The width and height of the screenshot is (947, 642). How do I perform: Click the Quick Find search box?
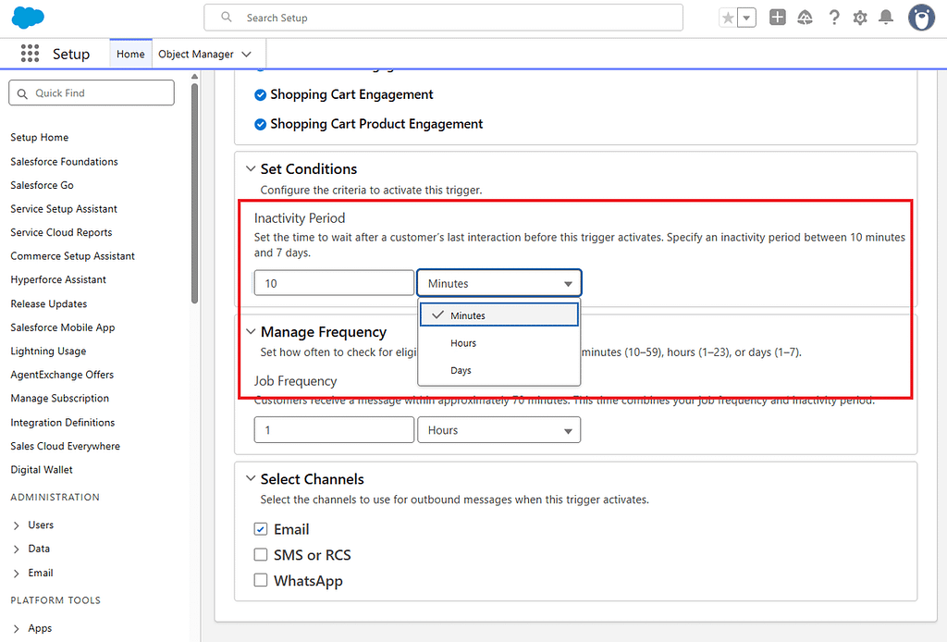92,93
